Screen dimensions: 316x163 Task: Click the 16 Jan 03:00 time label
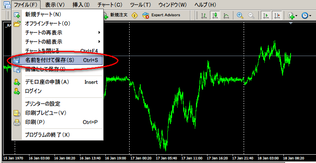click(39, 158)
